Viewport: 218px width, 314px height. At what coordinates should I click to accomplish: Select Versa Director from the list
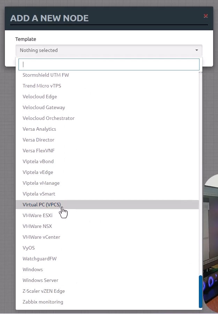click(107, 140)
